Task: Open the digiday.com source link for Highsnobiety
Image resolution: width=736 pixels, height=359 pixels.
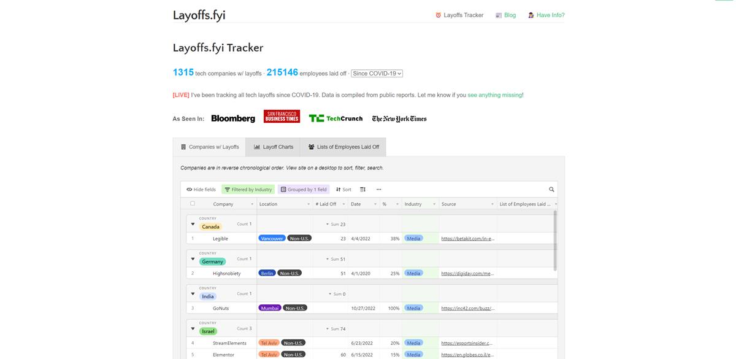Action: point(467,273)
